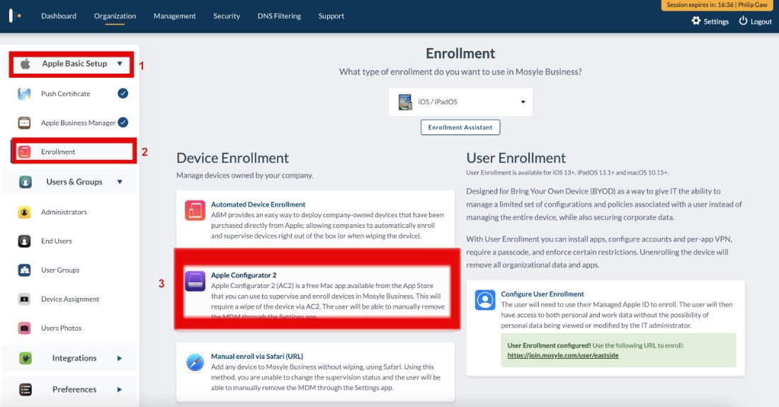The height and width of the screenshot is (407, 779).
Task: Click the End Users icon
Action: (24, 241)
